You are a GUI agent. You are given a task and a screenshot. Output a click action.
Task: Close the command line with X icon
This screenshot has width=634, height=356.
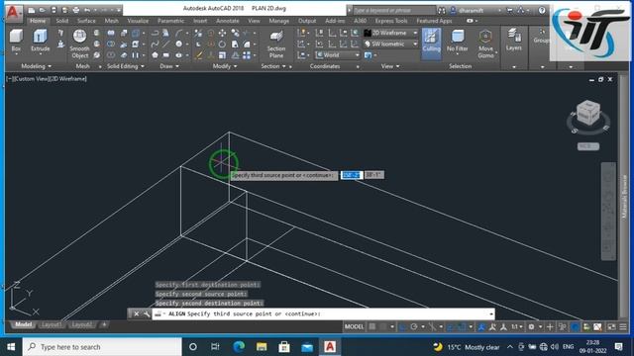tap(137, 314)
